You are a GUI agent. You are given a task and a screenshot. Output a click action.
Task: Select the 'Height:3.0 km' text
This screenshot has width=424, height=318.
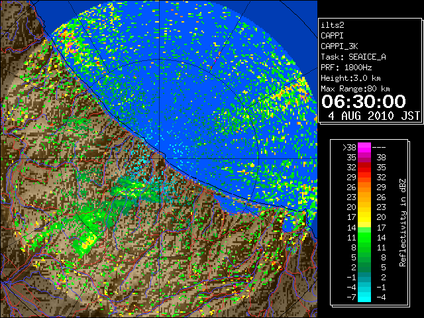tap(350, 78)
